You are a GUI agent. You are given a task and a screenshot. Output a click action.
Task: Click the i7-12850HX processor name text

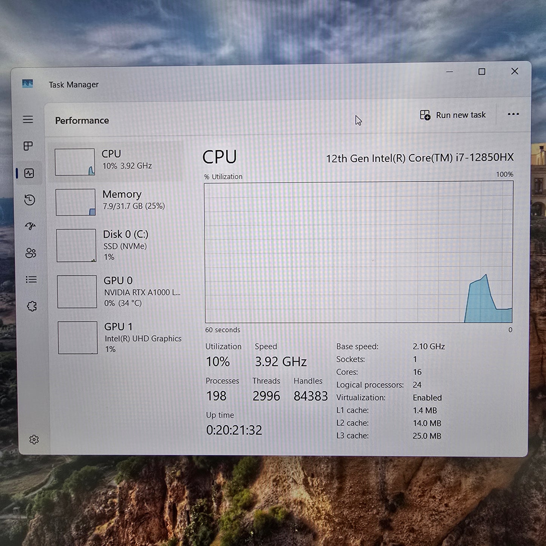coord(419,158)
